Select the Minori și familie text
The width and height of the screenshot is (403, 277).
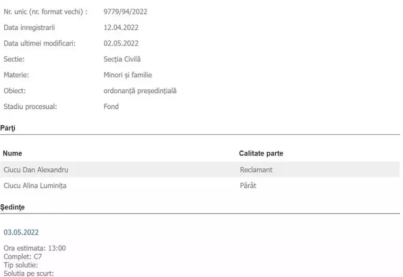point(128,75)
